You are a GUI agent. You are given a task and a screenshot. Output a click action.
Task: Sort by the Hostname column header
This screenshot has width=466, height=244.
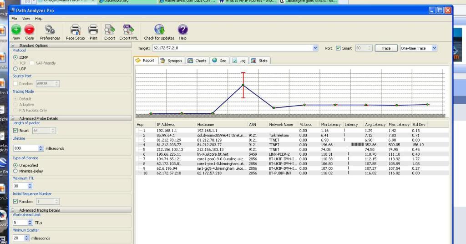pos(222,125)
